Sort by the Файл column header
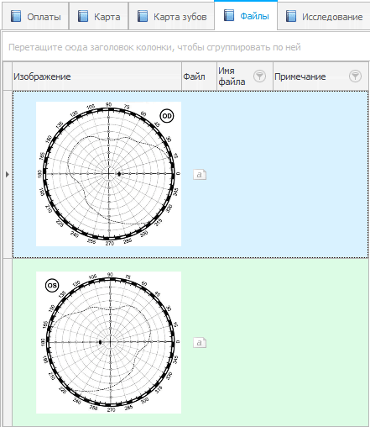The image size is (370, 427). [x=199, y=76]
